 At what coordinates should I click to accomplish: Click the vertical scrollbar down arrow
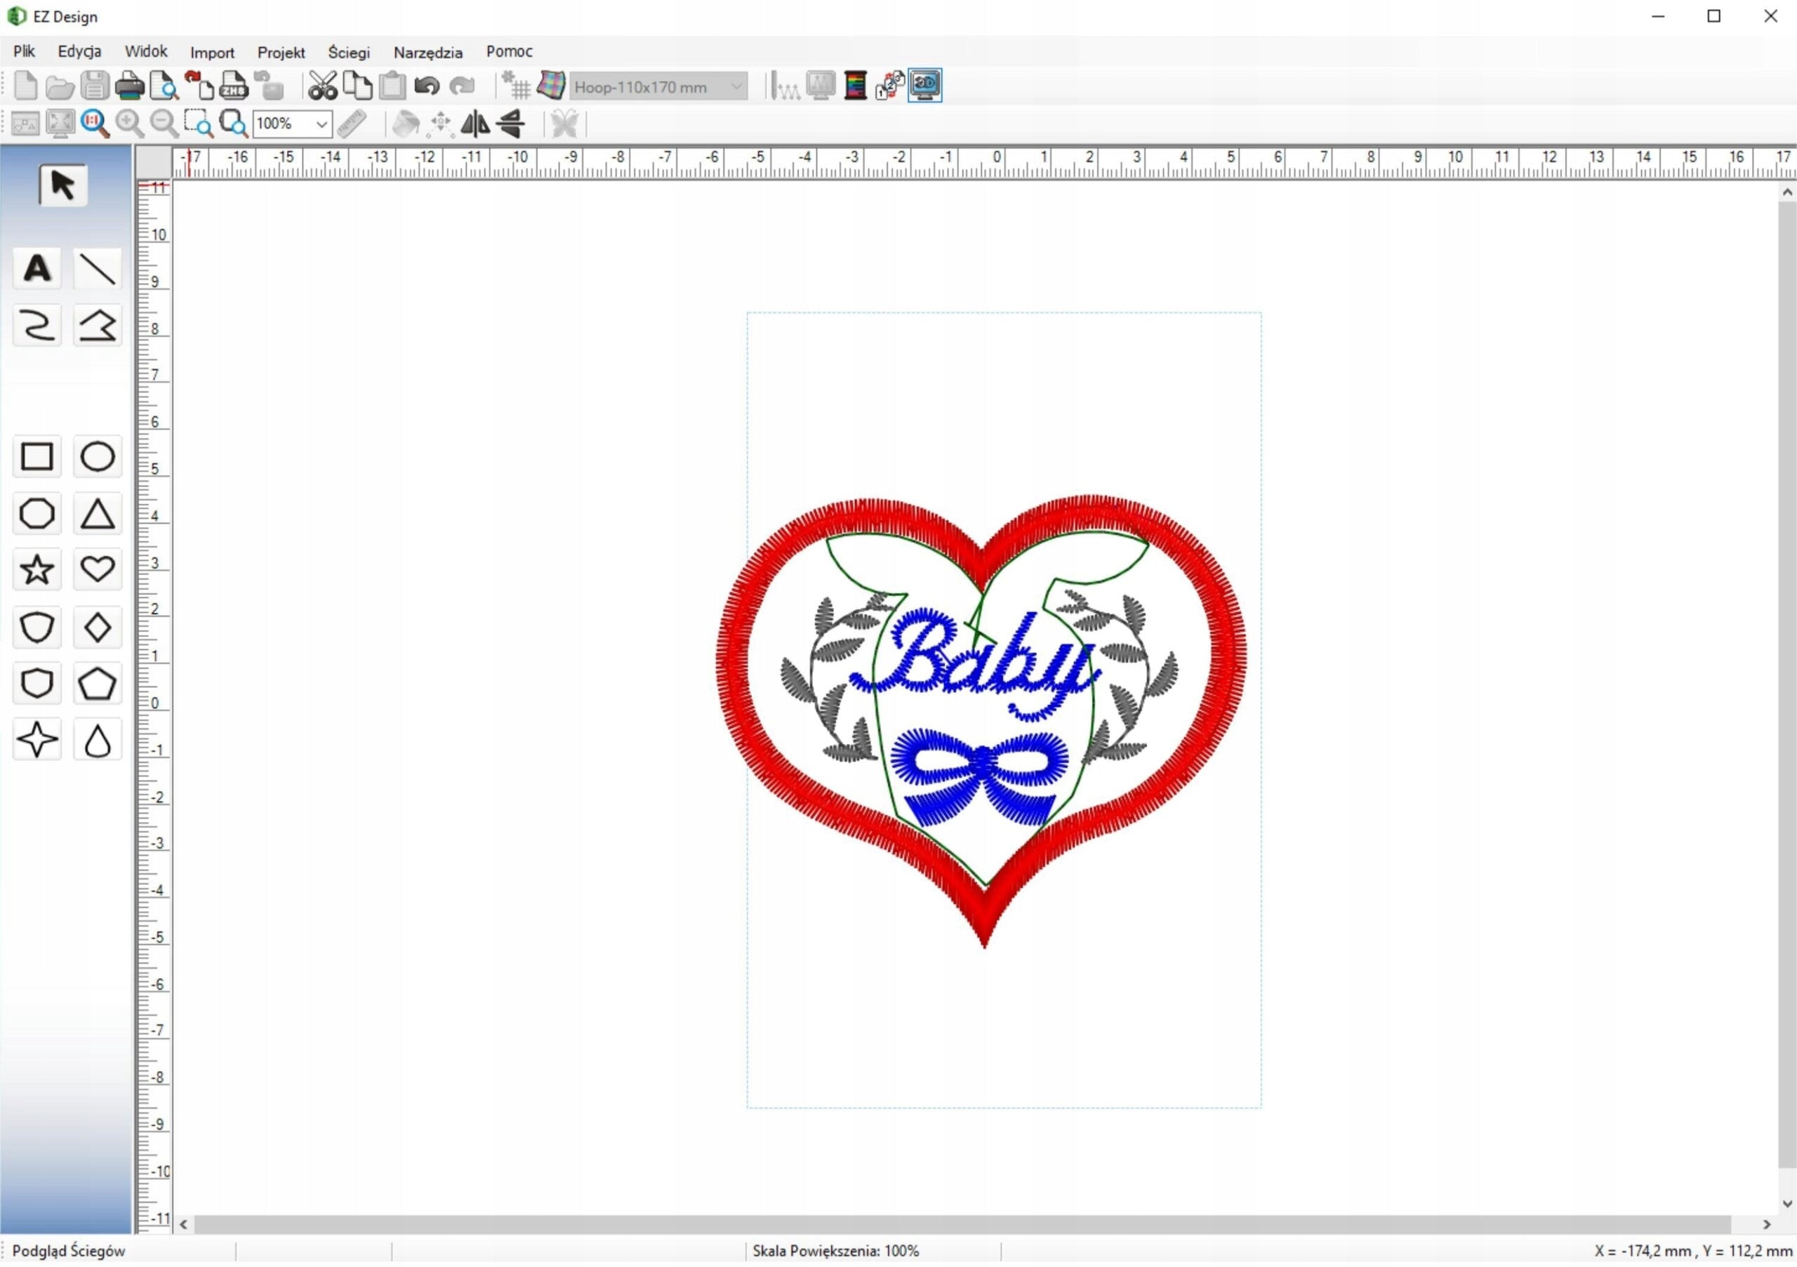(x=1787, y=1205)
